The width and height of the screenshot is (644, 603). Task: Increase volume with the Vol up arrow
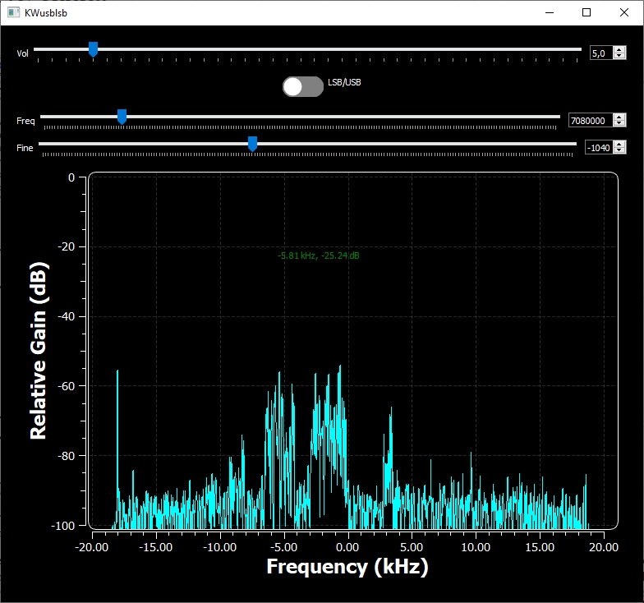(x=620, y=49)
